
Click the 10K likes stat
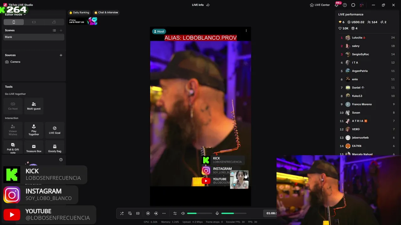[343, 28]
